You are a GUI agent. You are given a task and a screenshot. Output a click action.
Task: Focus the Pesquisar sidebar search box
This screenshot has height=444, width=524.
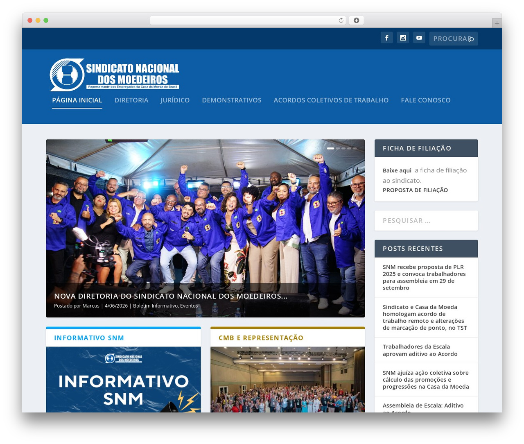tap(426, 220)
